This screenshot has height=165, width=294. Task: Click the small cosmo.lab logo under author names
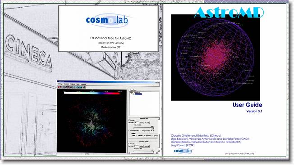(x=183, y=151)
